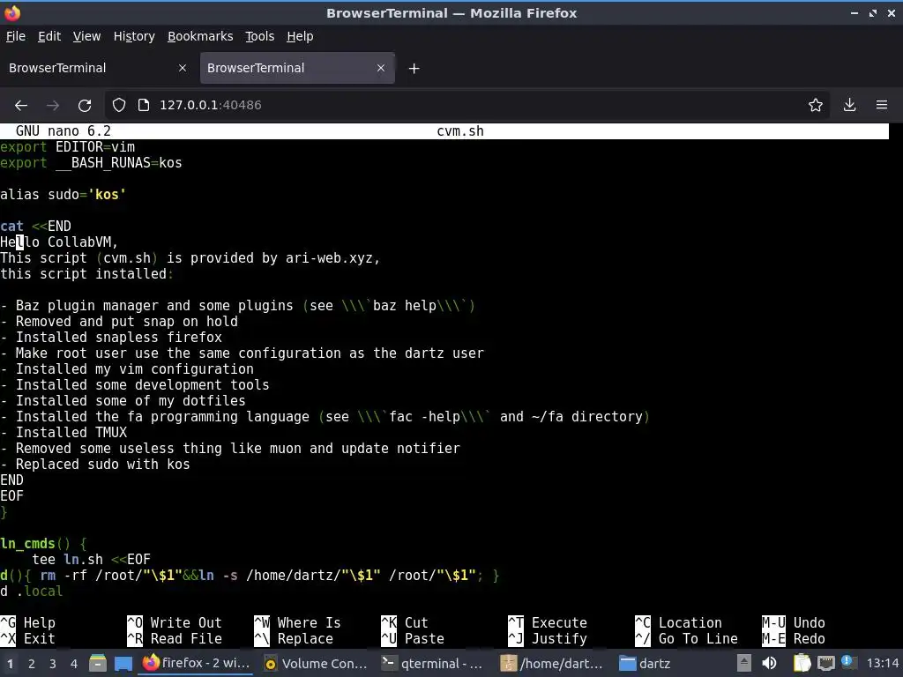Click the '^/ Go To Line' nano shortcut
Image resolution: width=903 pixels, height=677 pixels.
(x=686, y=639)
